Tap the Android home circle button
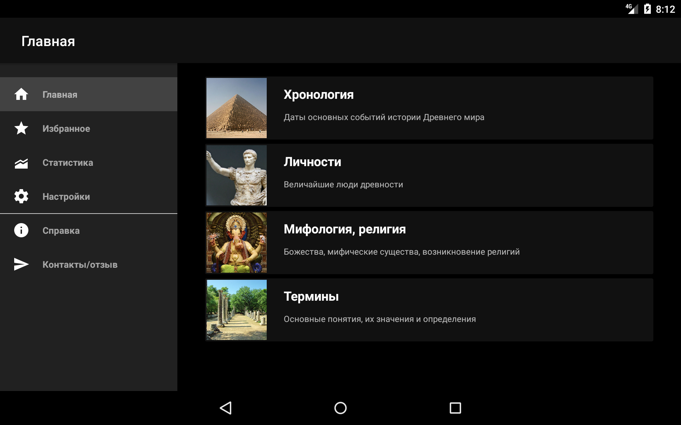 coord(340,408)
